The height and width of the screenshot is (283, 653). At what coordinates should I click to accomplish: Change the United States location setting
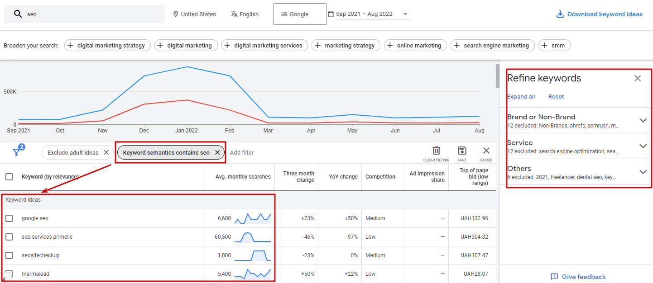[194, 14]
